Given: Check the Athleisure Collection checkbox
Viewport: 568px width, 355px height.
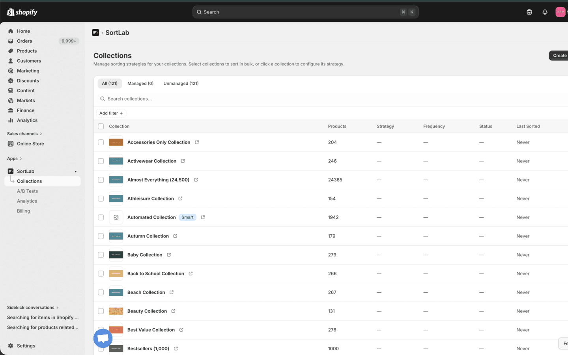Looking at the screenshot, I should [101, 198].
